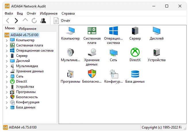Viewport: 188px width, 132px height.
Task: Click the AIDA64 icon in status bar
Action: point(5,127)
